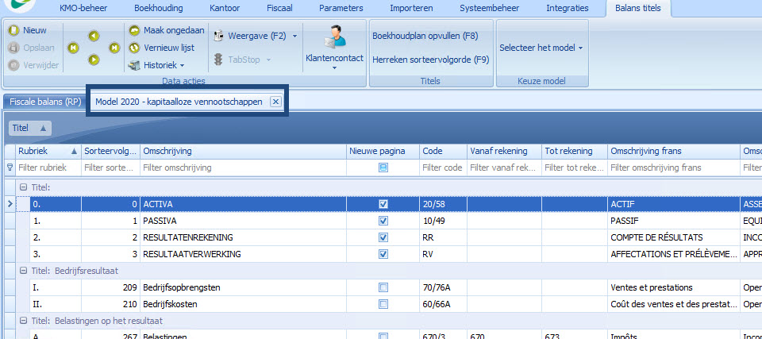Collapse the Titel: Bedrijfsresultaat group

[23, 270]
